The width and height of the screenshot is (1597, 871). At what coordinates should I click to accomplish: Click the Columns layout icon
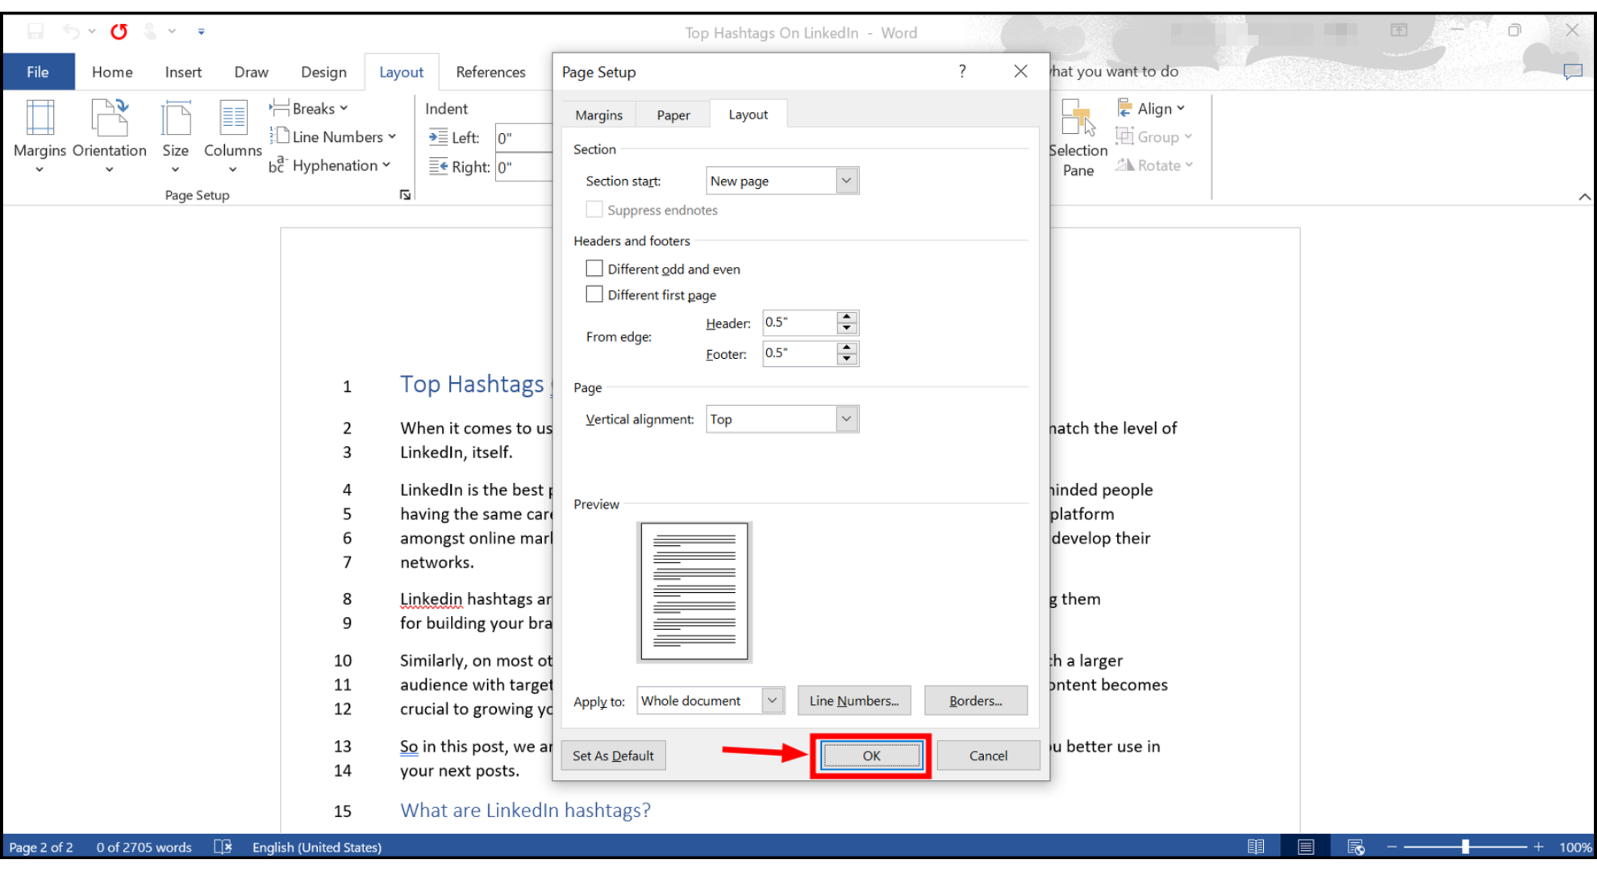click(233, 119)
